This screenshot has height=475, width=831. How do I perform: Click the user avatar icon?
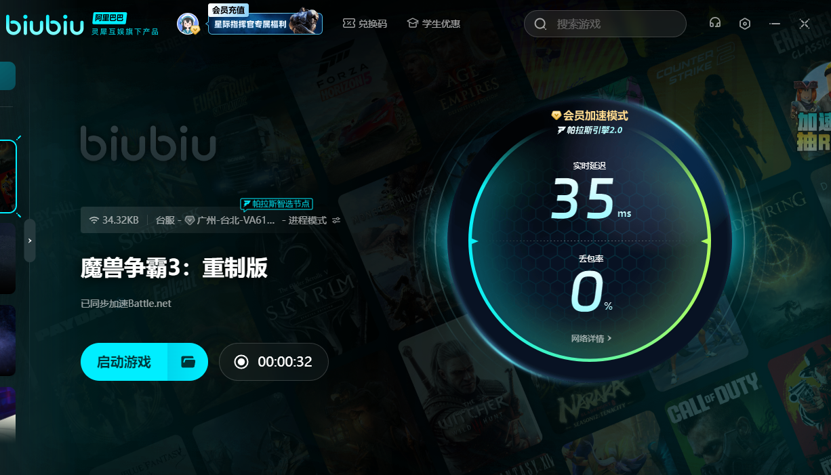click(188, 24)
